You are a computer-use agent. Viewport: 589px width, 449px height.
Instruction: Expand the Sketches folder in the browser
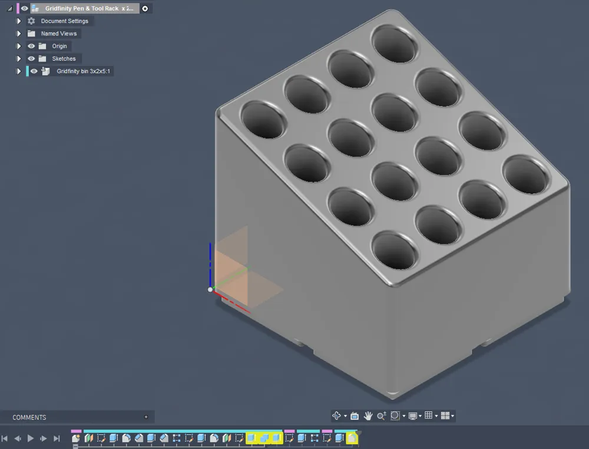pyautogui.click(x=18, y=58)
